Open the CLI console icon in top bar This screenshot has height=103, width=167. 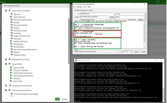coord(164,2)
